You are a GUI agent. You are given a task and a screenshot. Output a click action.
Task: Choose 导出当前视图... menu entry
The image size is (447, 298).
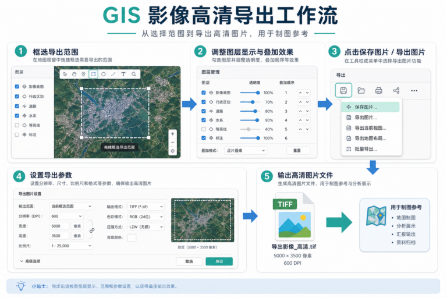370,128
